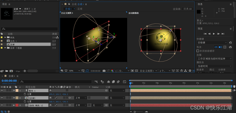Toggle the 3D layer cube for 足球 layer
Image resolution: width=236 pixels, height=113 pixels.
70,98
